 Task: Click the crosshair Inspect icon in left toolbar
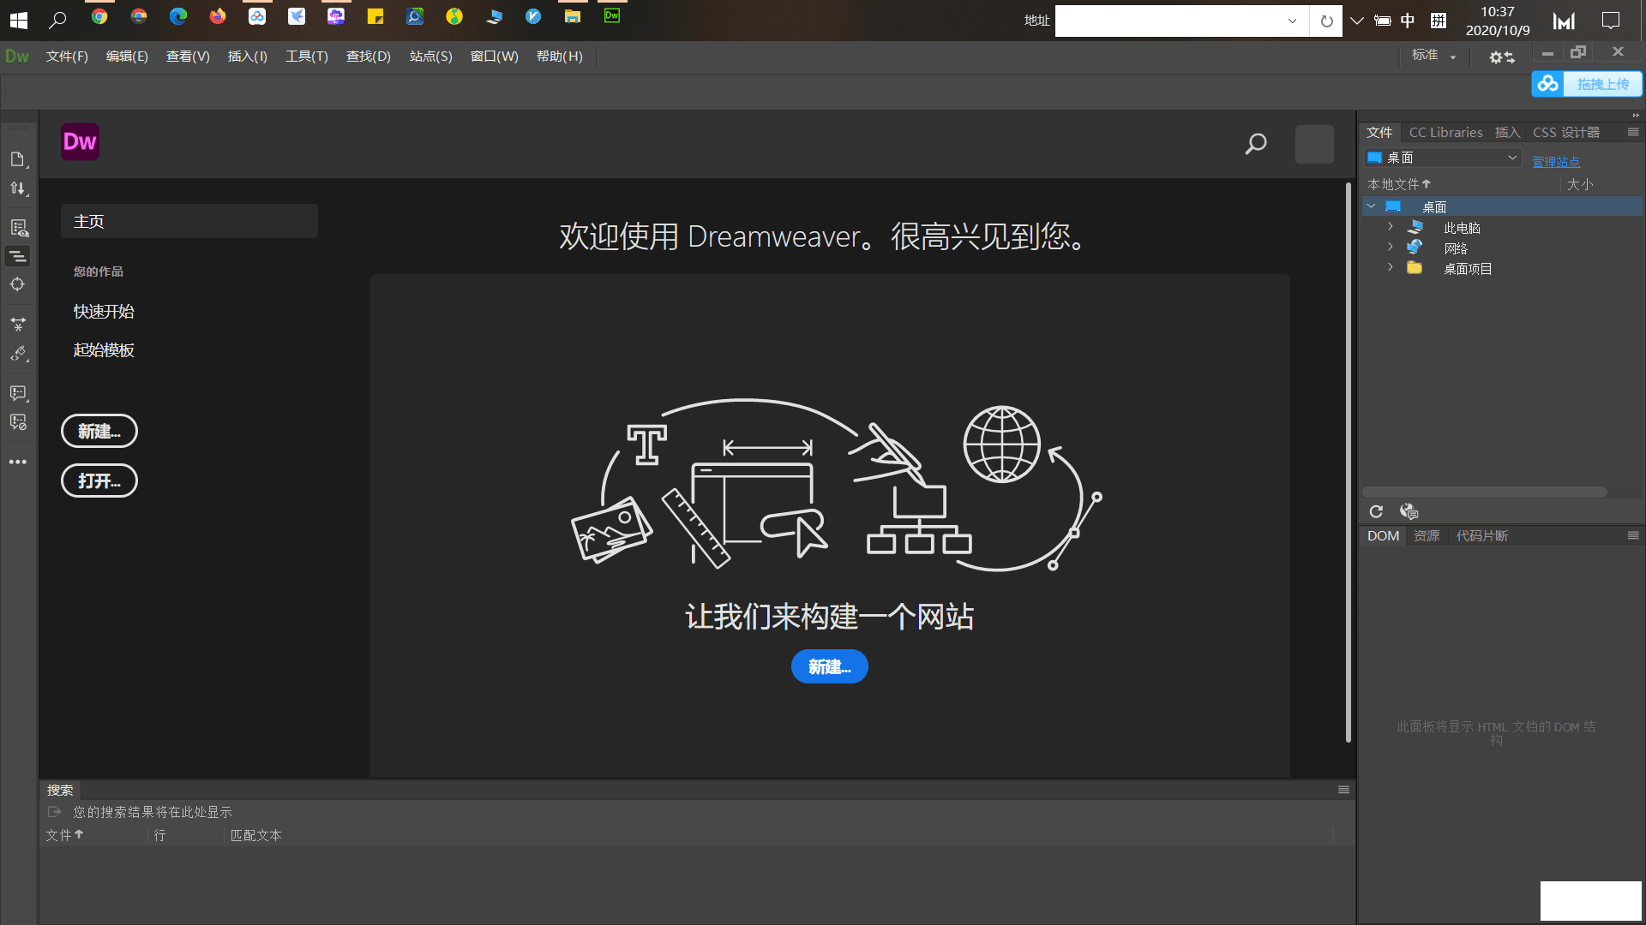[x=17, y=284]
